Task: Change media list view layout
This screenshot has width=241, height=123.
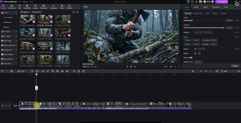Action: pos(77,12)
